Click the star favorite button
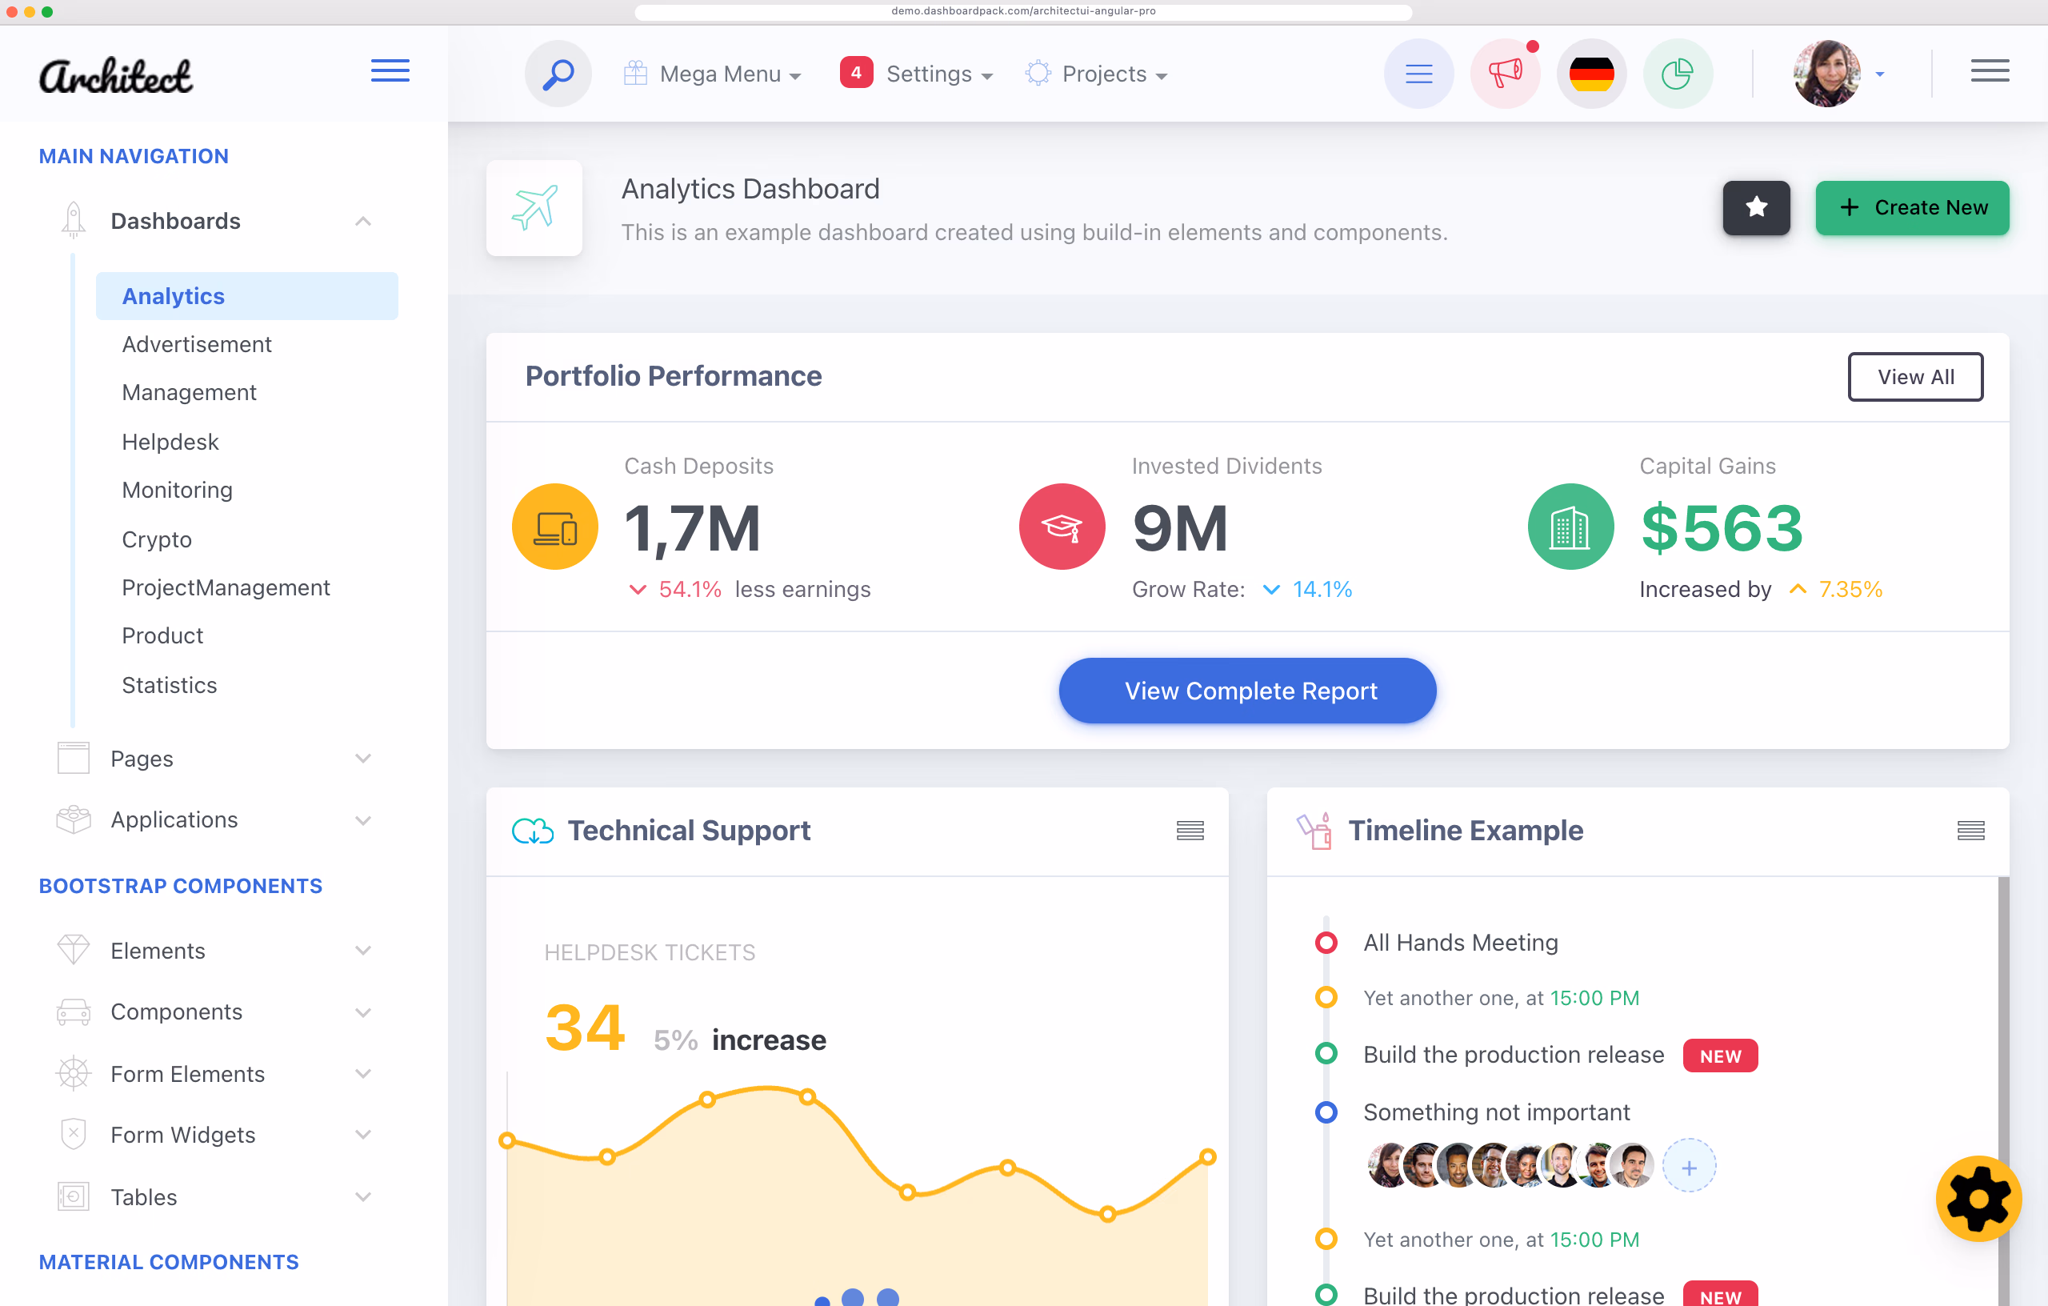The height and width of the screenshot is (1306, 2048). 1756,207
